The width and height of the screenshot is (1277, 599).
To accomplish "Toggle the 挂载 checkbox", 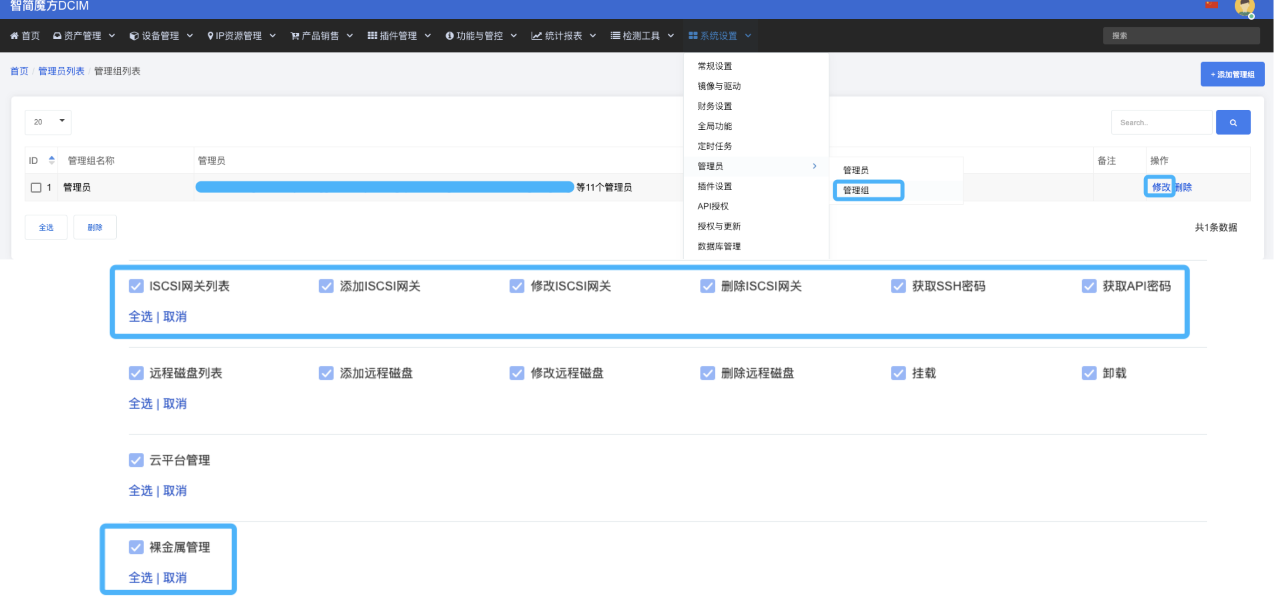I will tap(900, 374).
